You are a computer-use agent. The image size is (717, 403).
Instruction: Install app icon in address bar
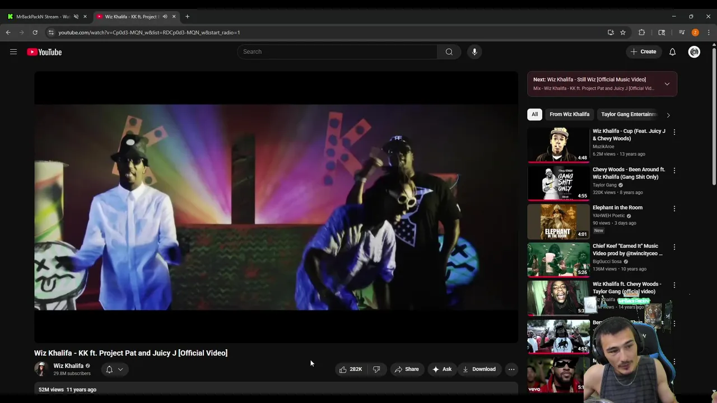(611, 32)
